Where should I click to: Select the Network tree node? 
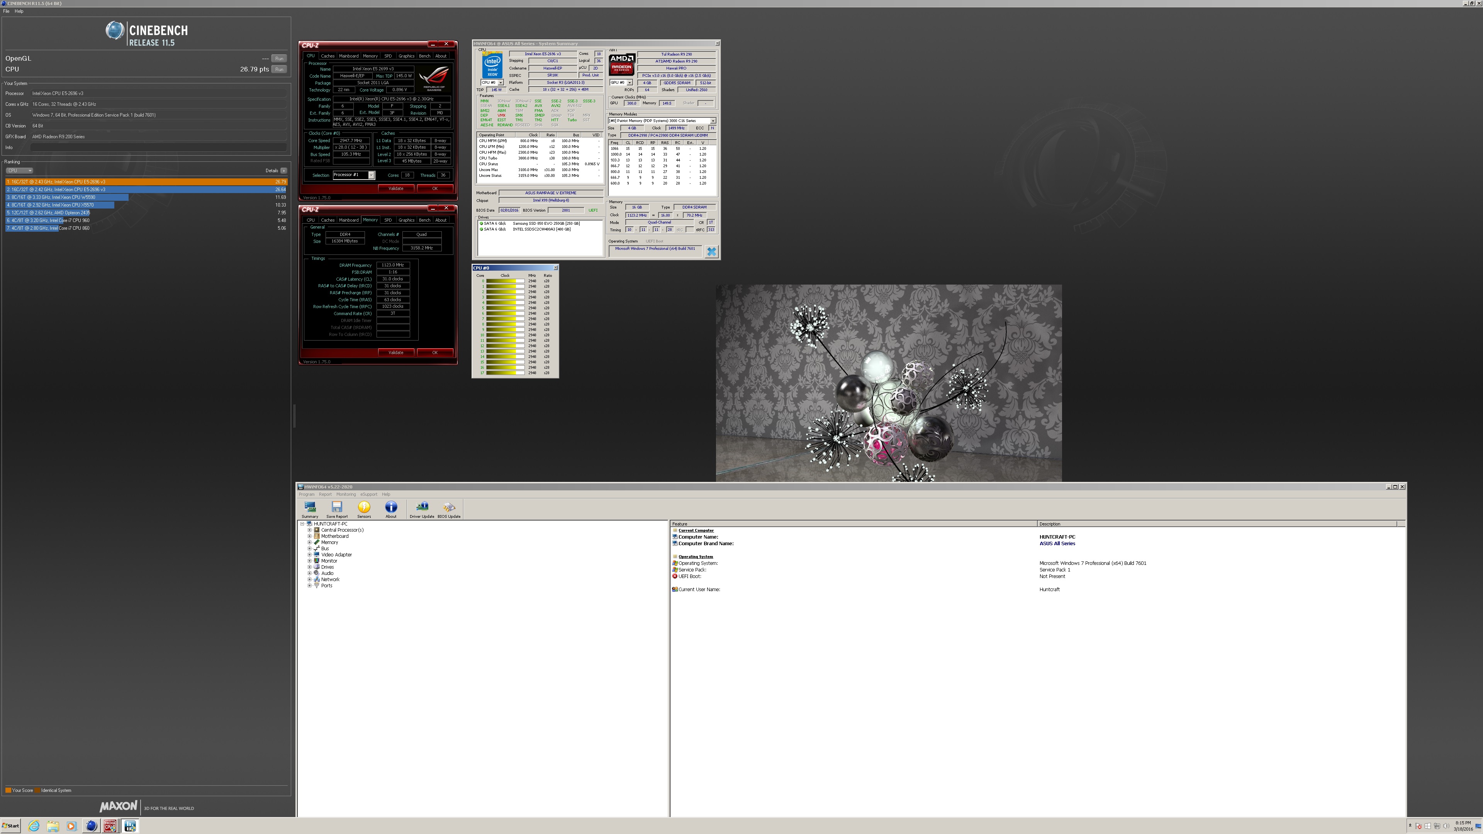coord(330,580)
